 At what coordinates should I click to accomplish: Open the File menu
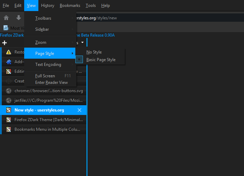coord(6,6)
